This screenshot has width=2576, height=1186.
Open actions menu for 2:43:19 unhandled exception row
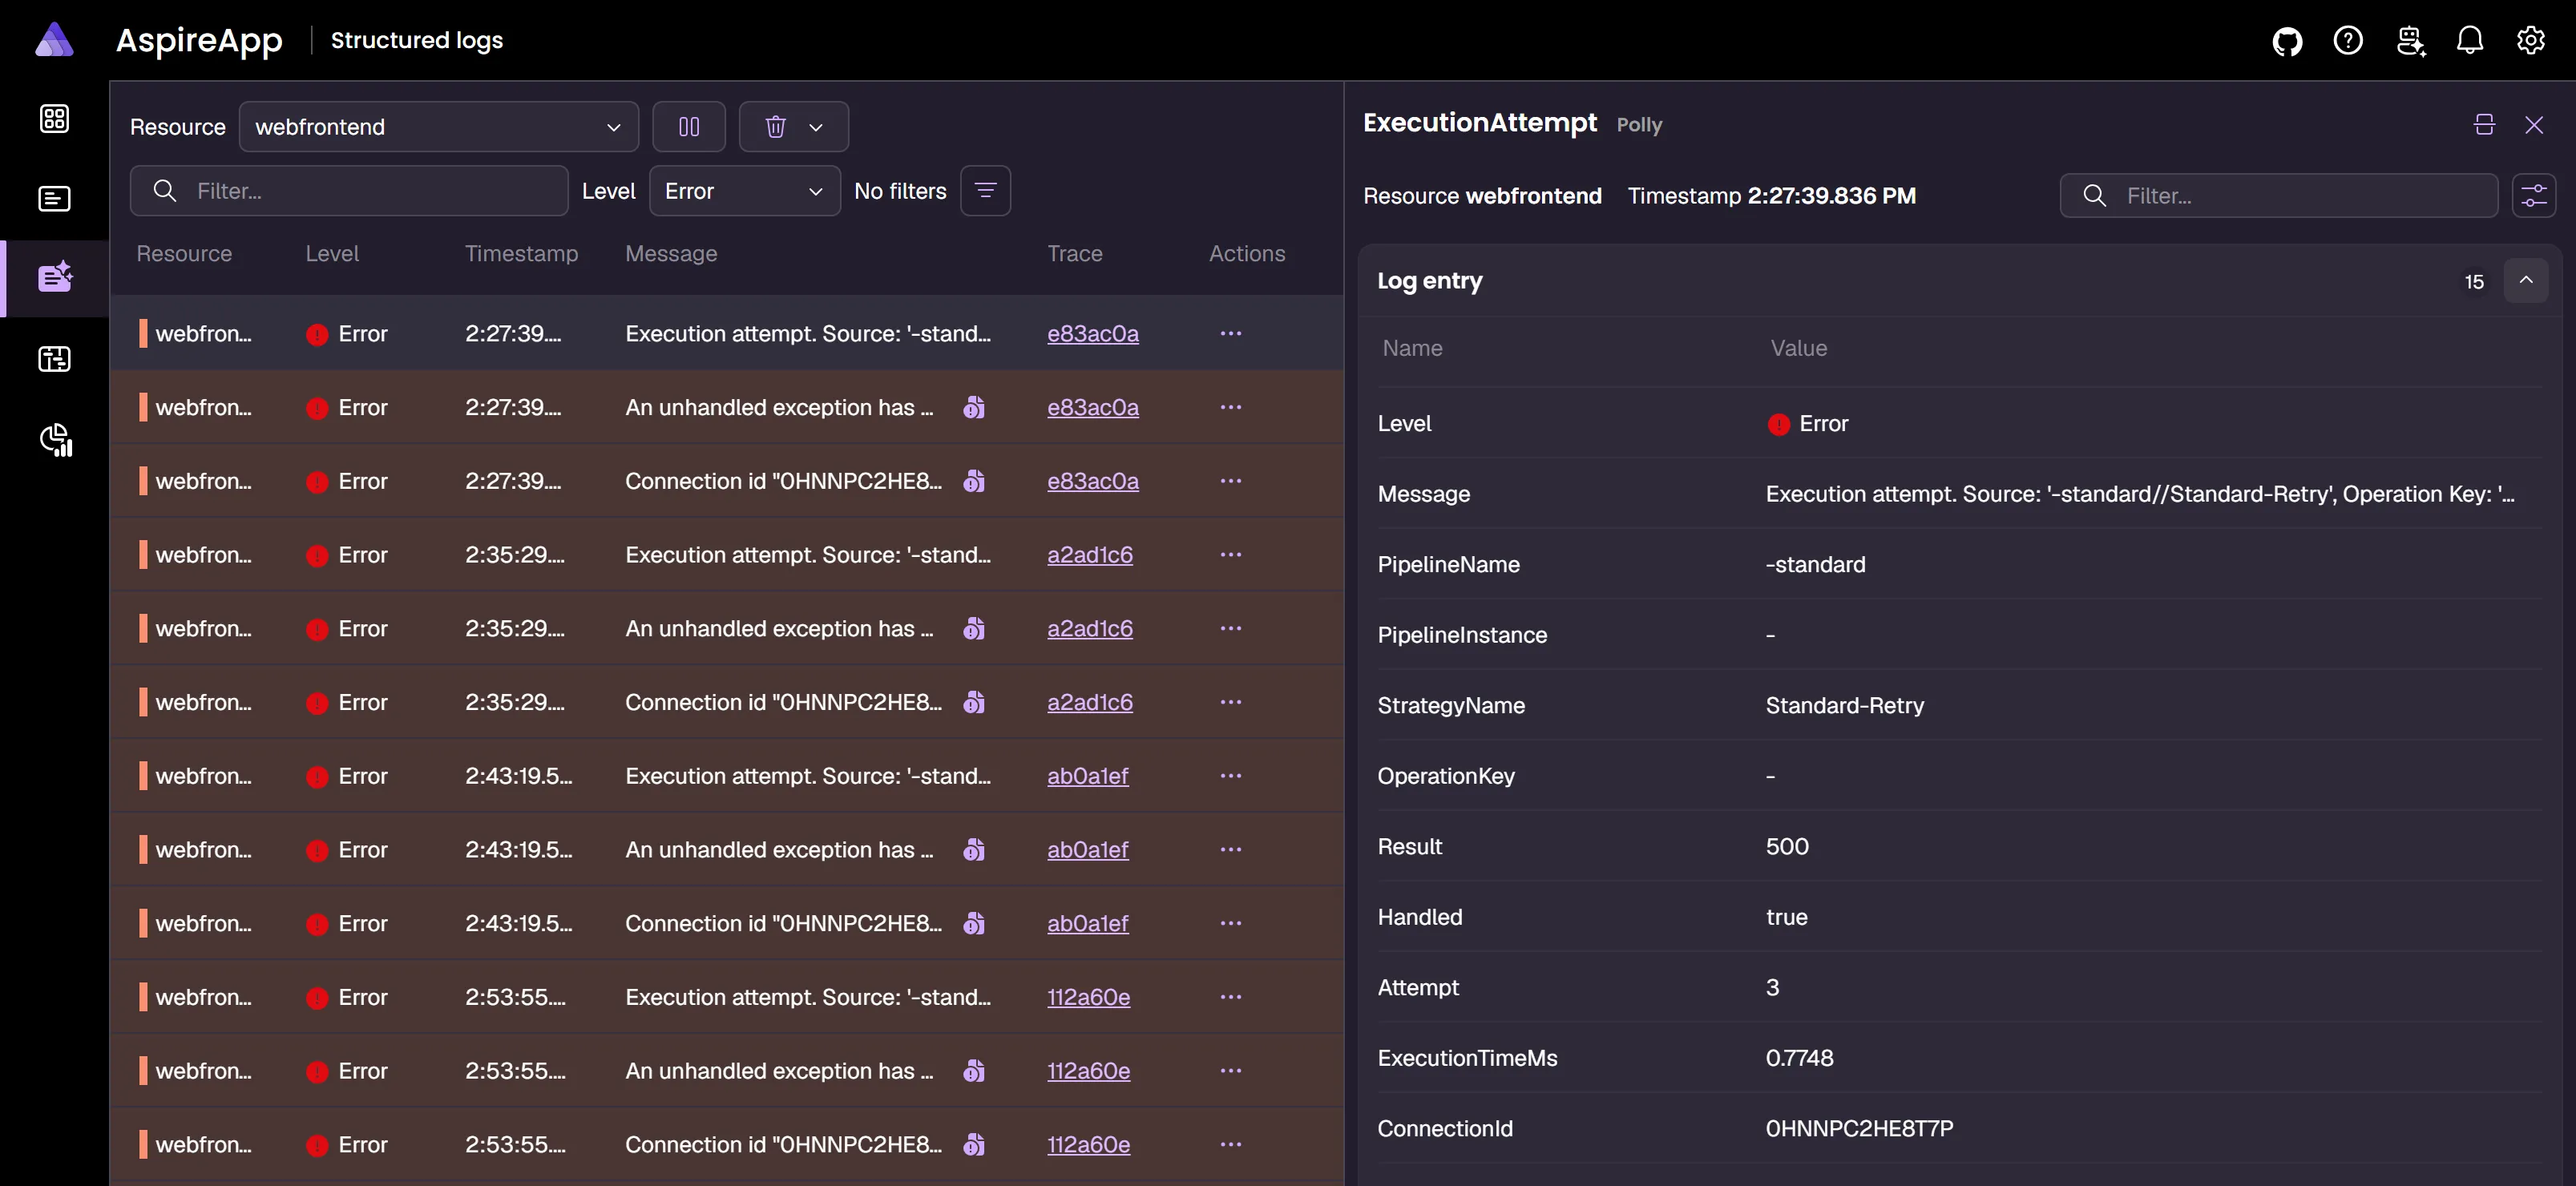[1230, 850]
